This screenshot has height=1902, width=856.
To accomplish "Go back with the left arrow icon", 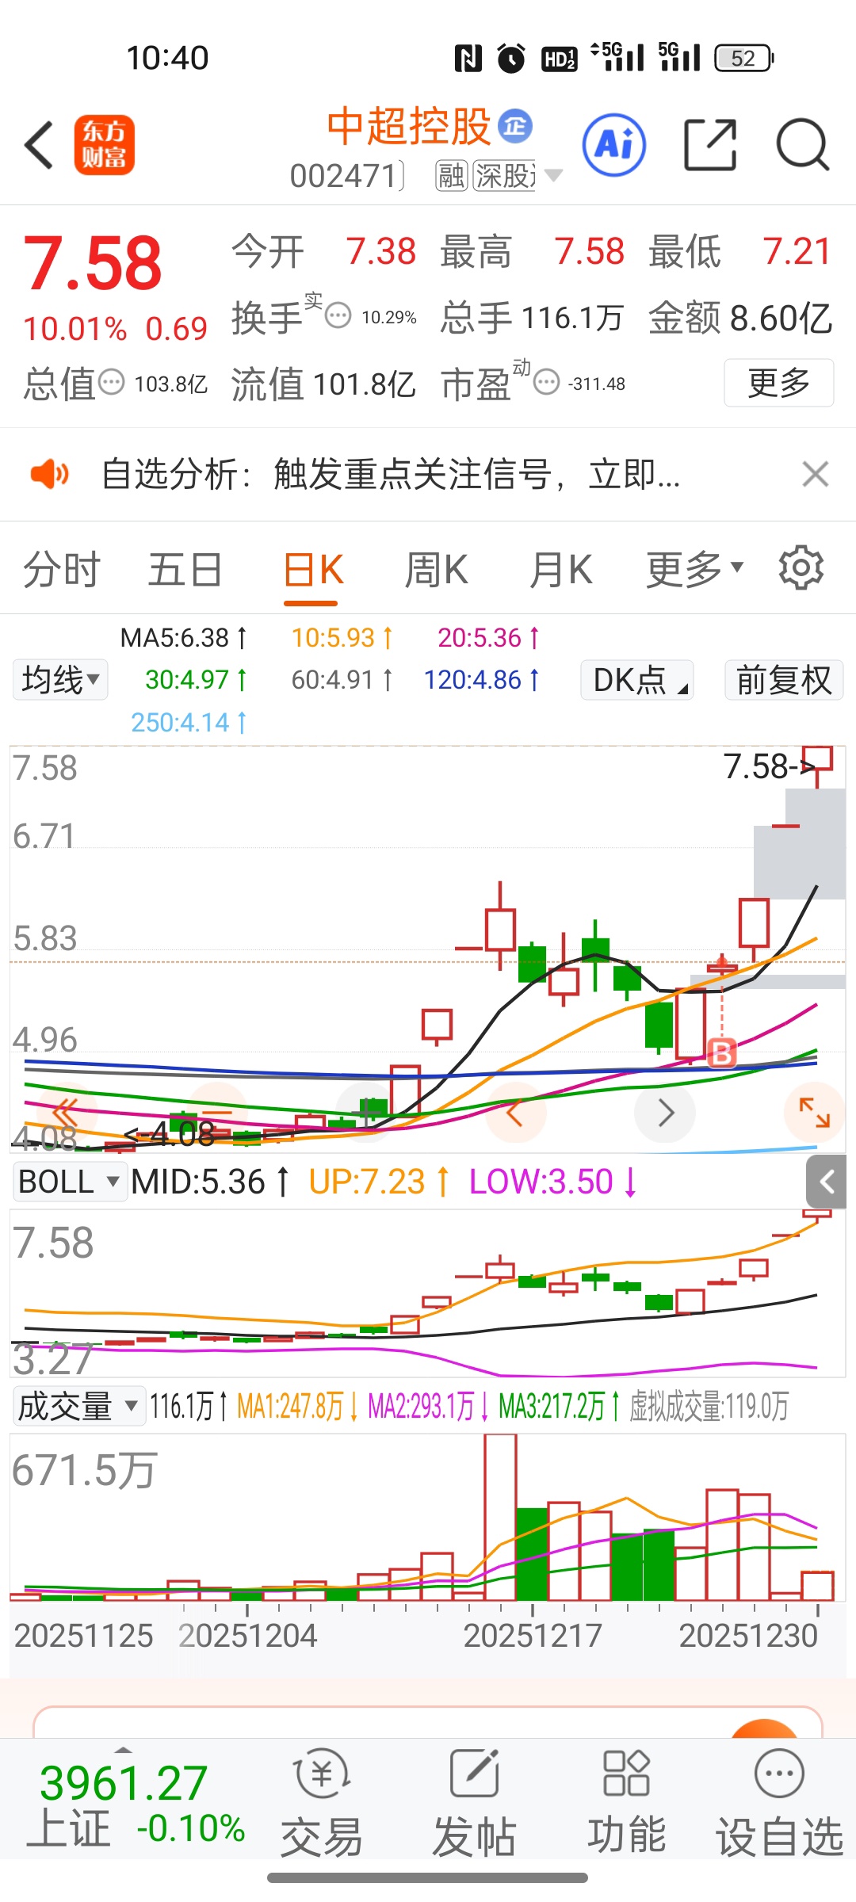I will coord(39,145).
